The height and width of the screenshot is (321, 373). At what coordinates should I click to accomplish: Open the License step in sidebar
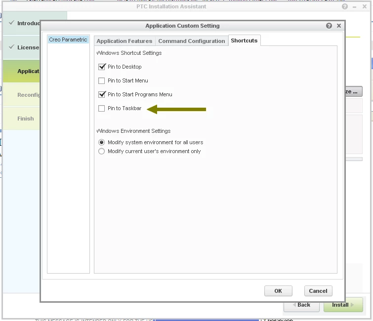click(21, 47)
